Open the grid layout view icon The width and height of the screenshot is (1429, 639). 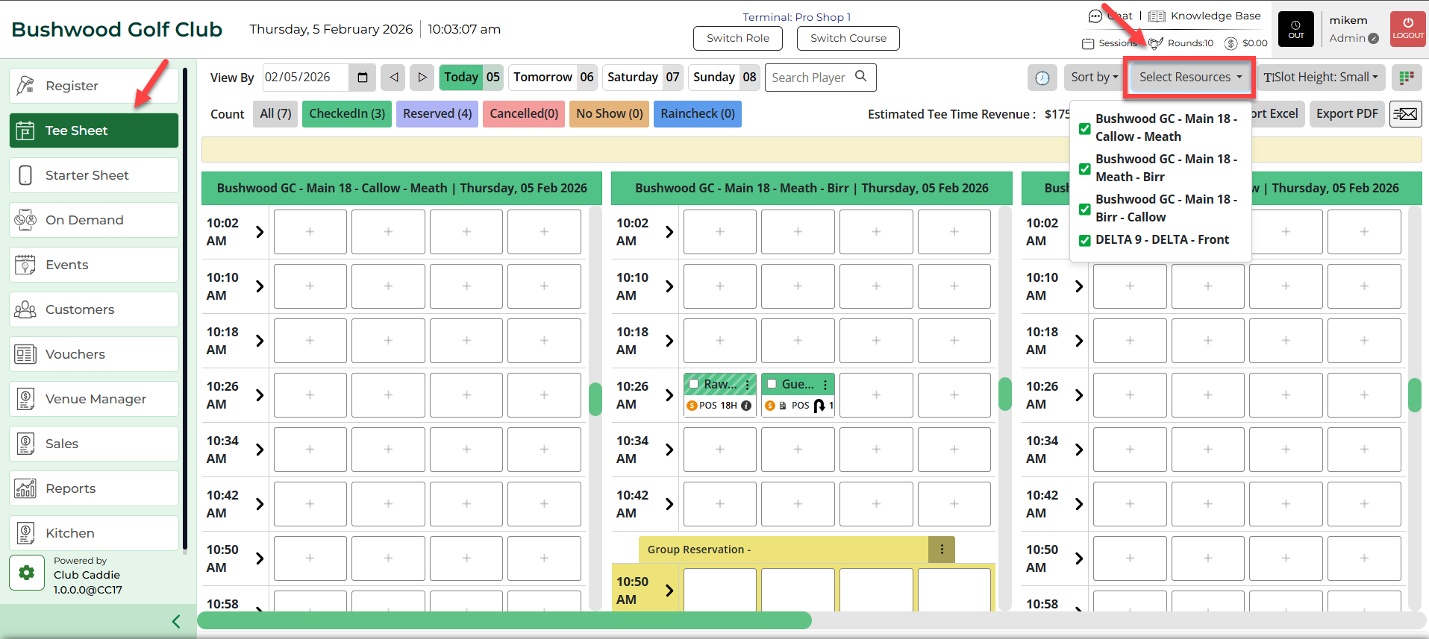click(x=1407, y=78)
